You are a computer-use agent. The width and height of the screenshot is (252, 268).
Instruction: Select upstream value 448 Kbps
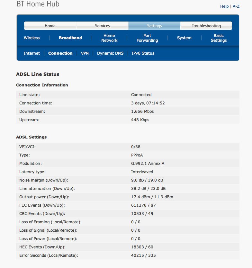pos(140,120)
